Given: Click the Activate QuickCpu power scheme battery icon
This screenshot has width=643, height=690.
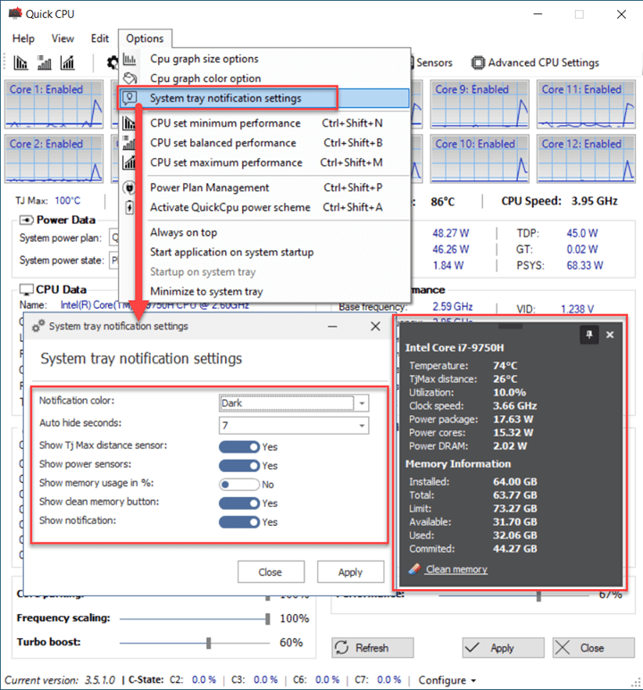Looking at the screenshot, I should (129, 207).
